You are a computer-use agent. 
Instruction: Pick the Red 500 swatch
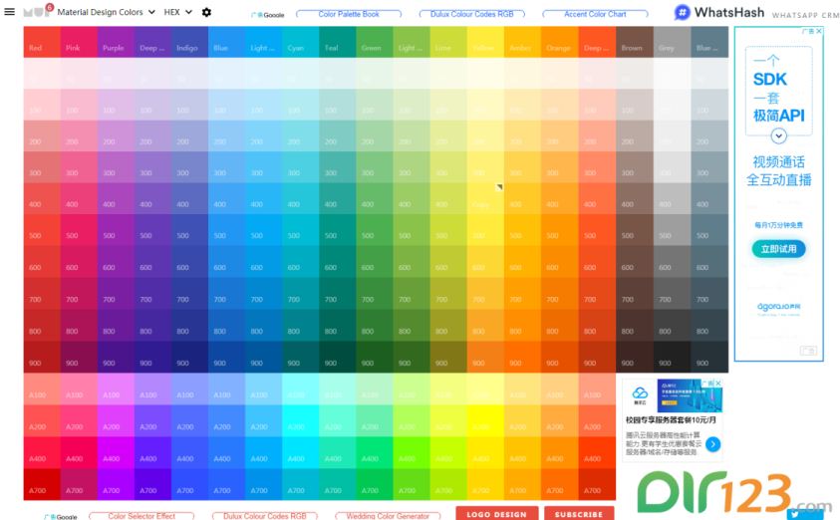pos(42,230)
